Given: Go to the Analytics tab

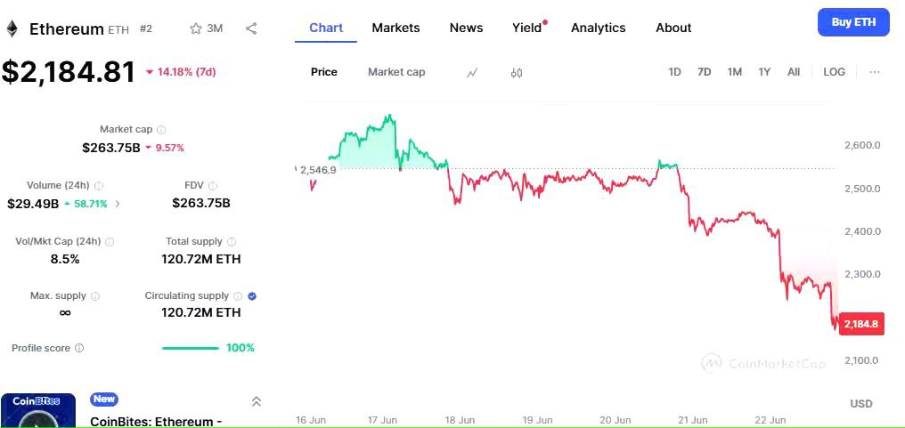Looking at the screenshot, I should (598, 28).
